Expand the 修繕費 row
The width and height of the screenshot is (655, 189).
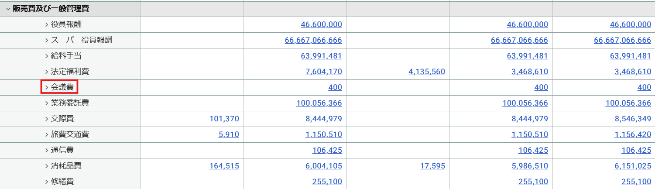47,182
